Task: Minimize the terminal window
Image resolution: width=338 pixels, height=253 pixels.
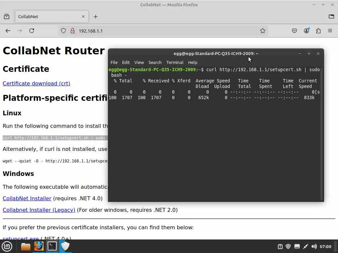Action: tap(300, 53)
